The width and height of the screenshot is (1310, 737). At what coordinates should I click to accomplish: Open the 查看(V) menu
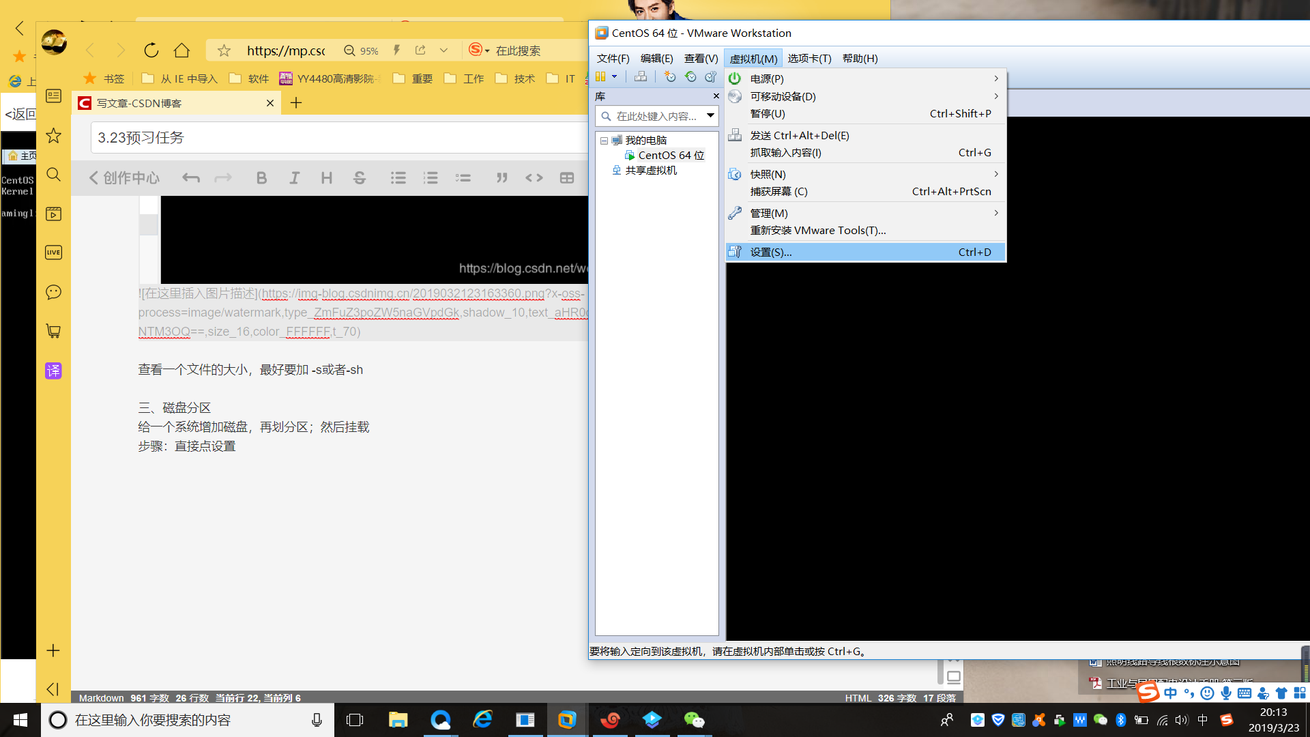coord(701,59)
